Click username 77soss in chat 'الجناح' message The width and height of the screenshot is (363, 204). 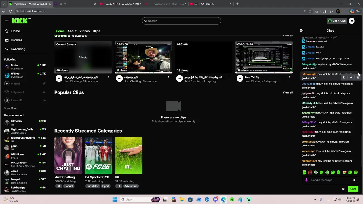tap(310, 53)
